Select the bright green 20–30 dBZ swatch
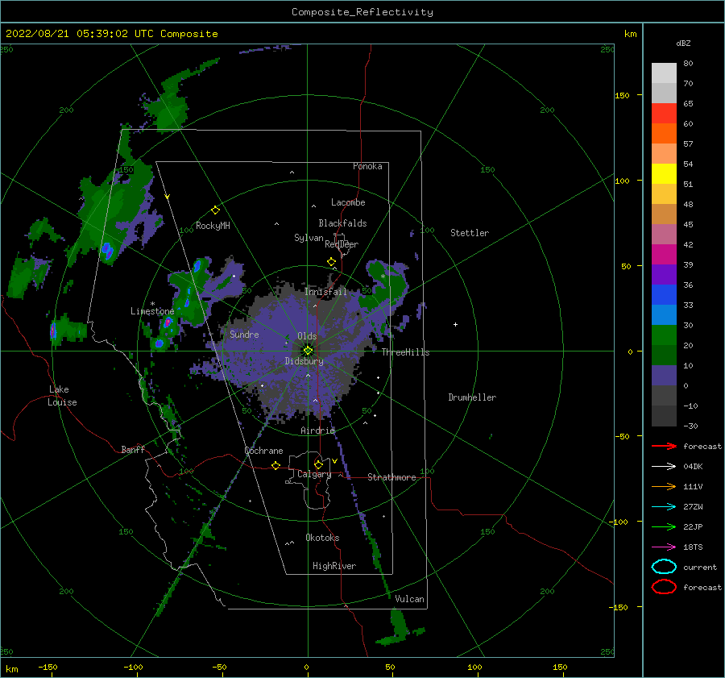Viewport: 725px width, 678px height. (664, 335)
